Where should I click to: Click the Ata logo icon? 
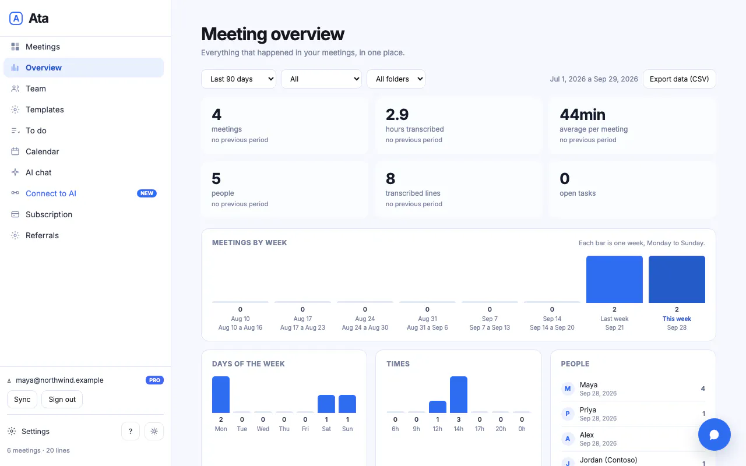[16, 18]
